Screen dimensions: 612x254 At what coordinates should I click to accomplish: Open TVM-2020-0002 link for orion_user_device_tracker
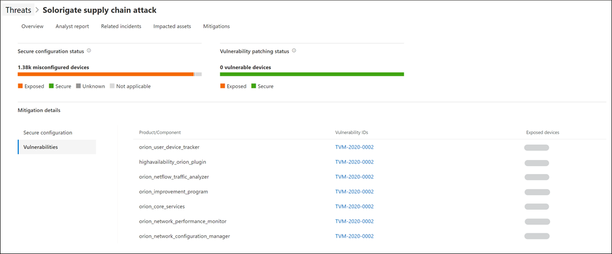pos(354,147)
